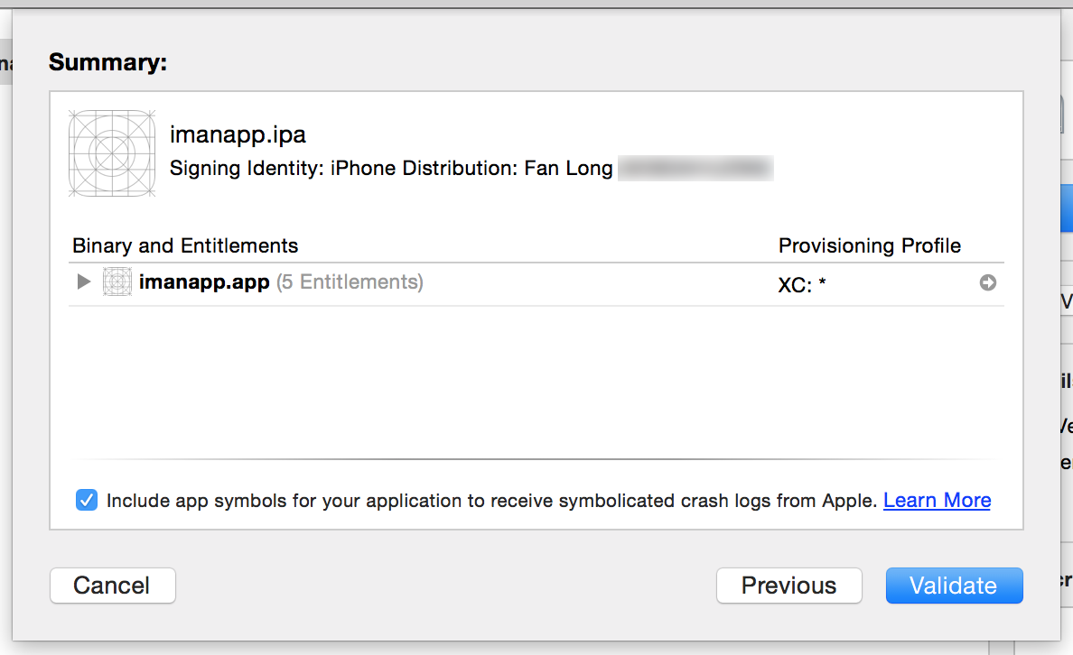The image size is (1073, 655).
Task: Click the Provisioning Profile column header
Action: pos(870,245)
